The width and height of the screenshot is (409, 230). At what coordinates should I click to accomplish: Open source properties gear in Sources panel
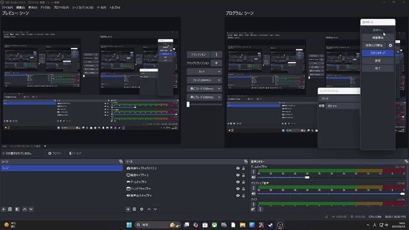[142, 209]
